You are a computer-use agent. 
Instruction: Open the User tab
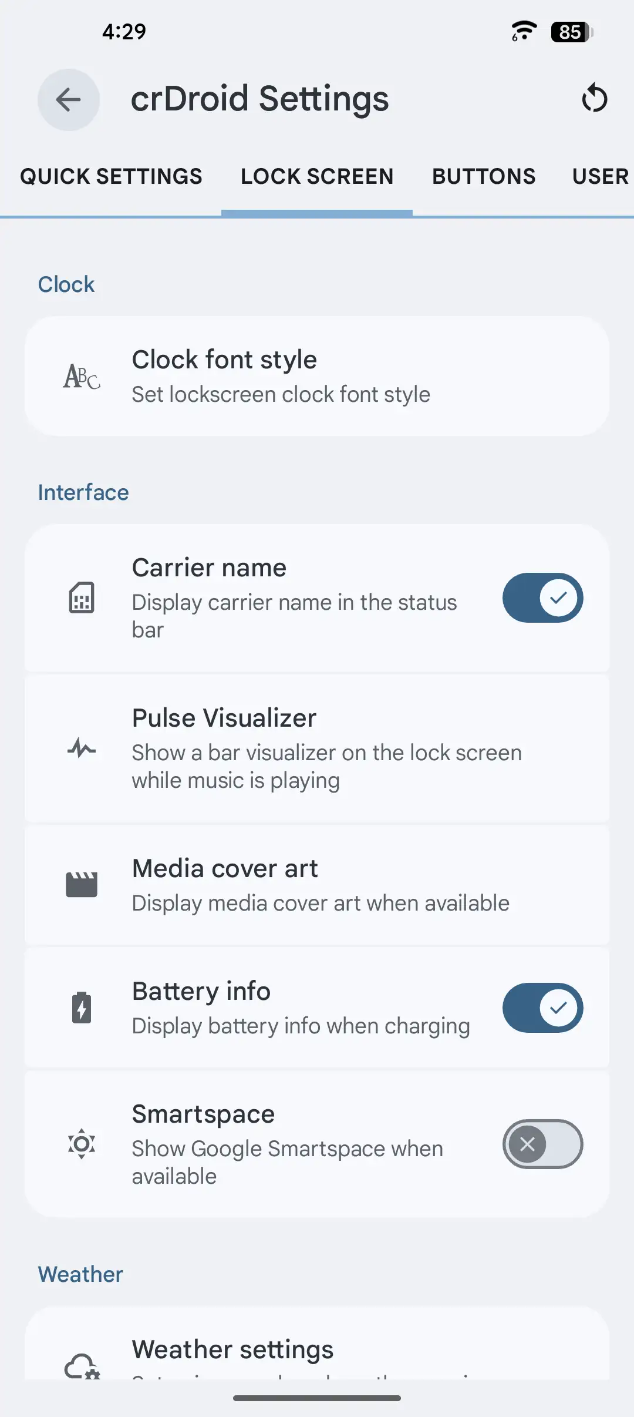pyautogui.click(x=600, y=176)
